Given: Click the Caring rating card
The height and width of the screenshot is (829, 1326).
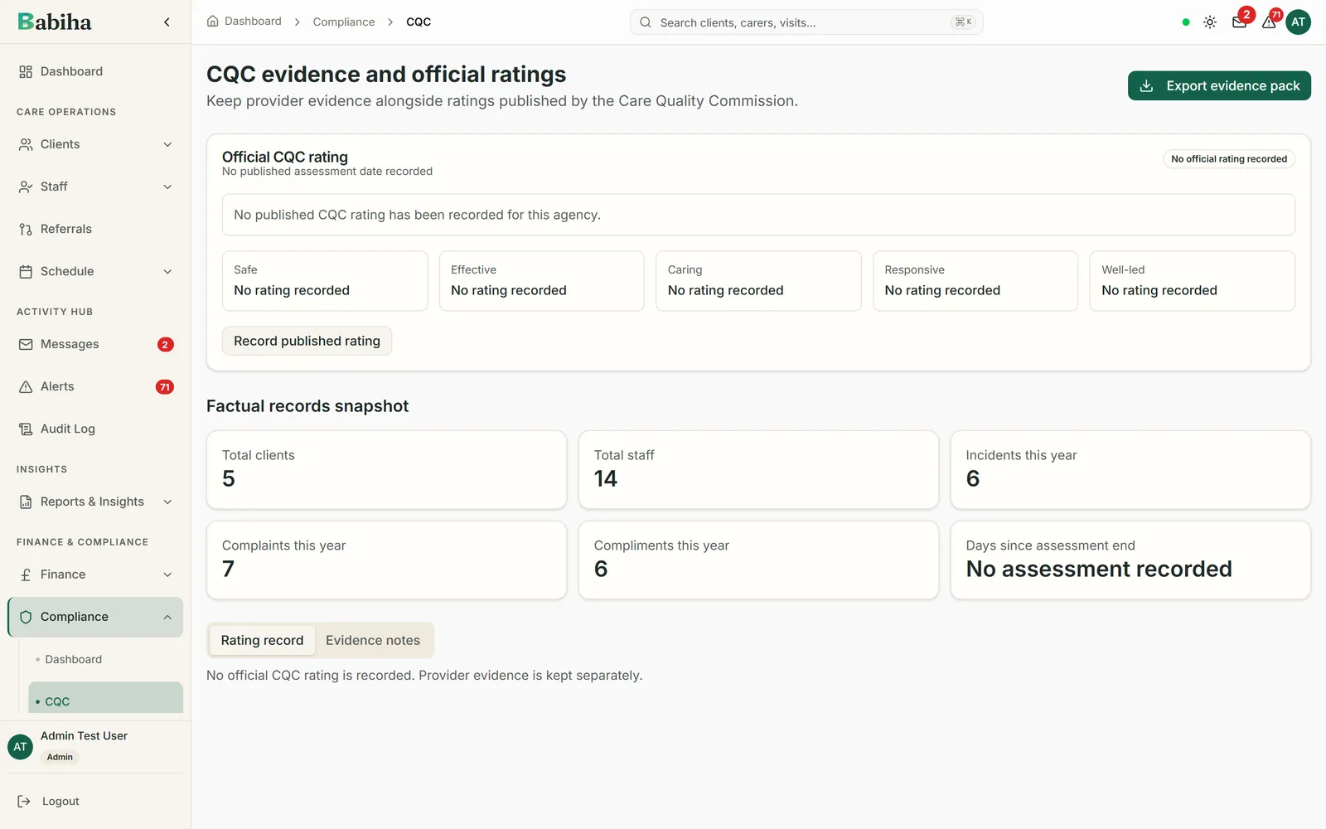Looking at the screenshot, I should tap(758, 281).
